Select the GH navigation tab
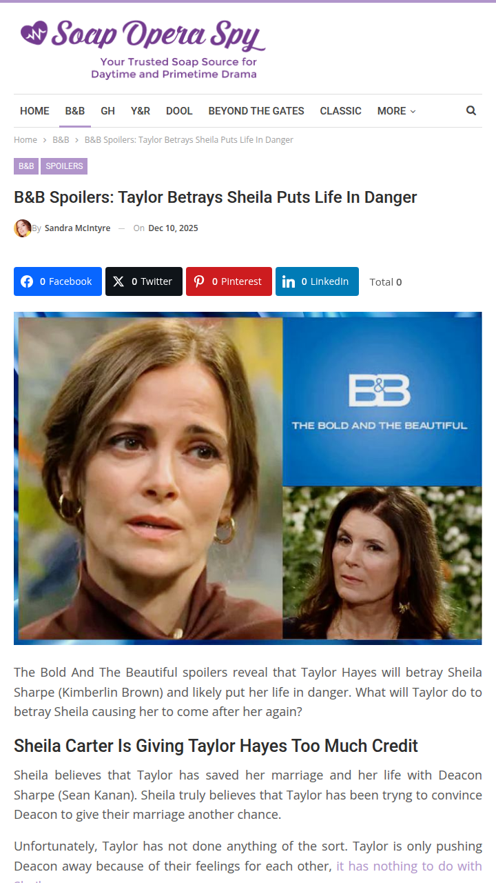 point(107,111)
